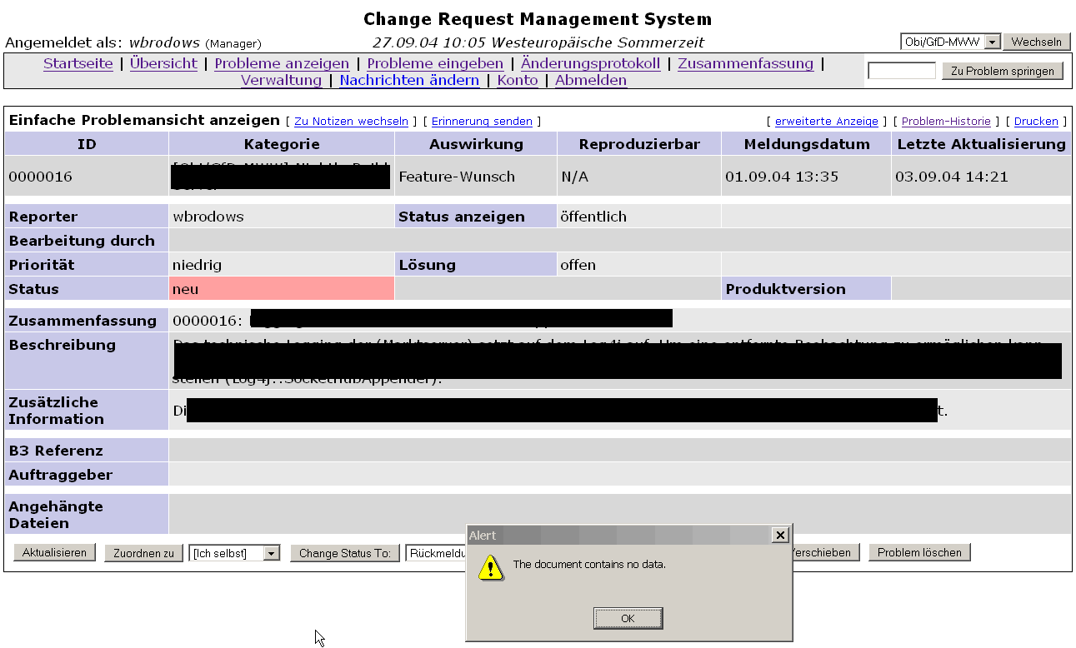
Task: Open the Startseite link
Action: [78, 63]
